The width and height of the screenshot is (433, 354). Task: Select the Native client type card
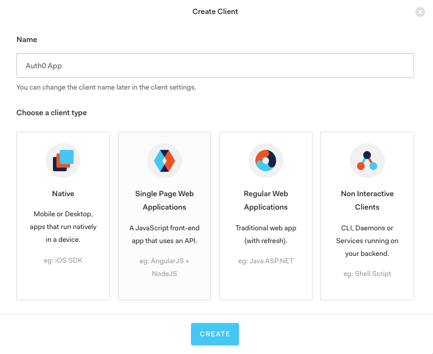pos(63,216)
